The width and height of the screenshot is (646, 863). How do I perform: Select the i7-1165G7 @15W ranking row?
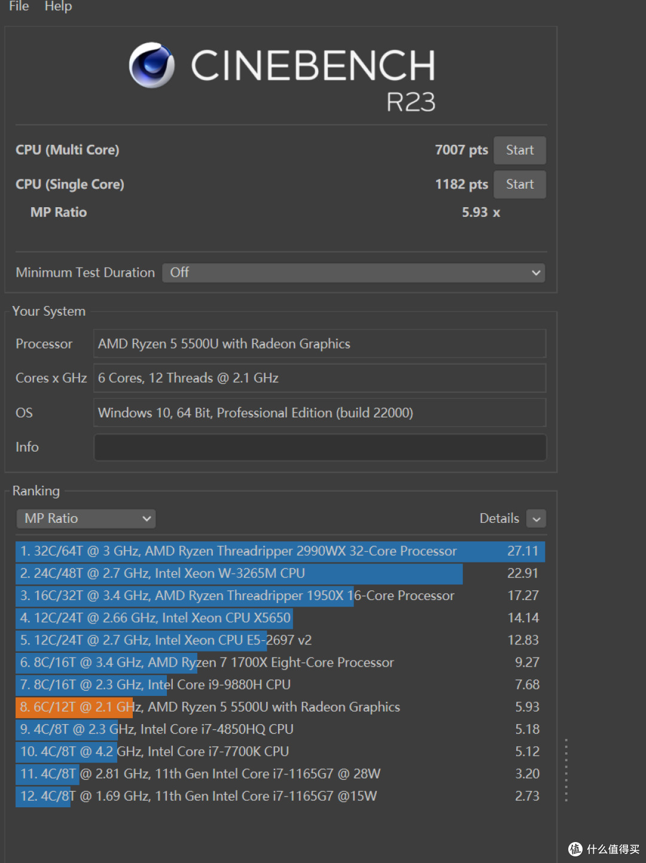[x=280, y=796]
